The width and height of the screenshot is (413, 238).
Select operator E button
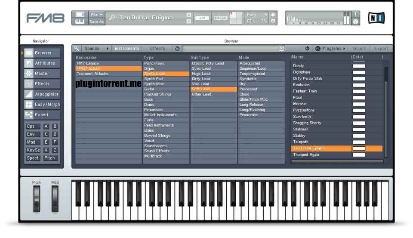coord(46,142)
